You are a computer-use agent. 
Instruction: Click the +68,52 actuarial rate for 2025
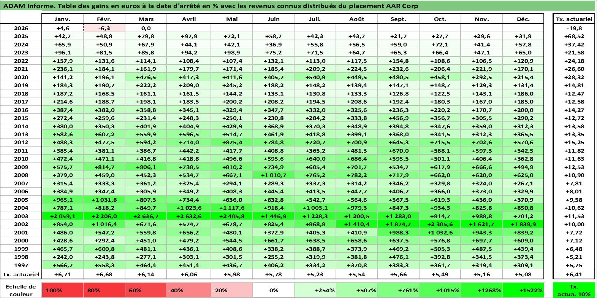coord(574,36)
